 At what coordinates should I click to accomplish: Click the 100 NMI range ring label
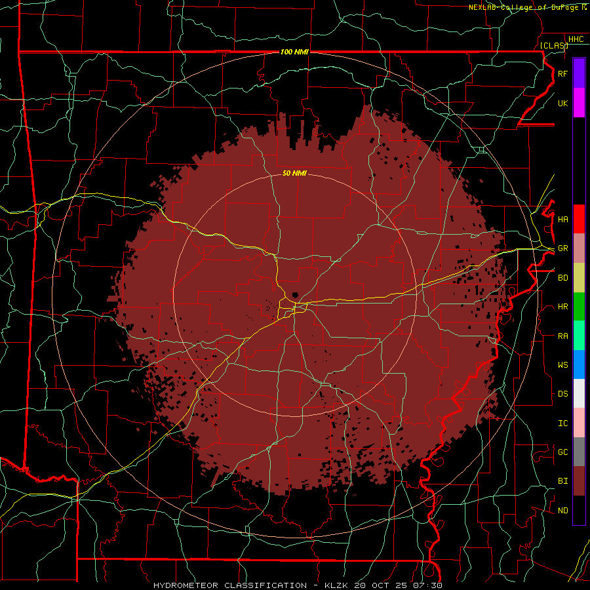[x=294, y=52]
